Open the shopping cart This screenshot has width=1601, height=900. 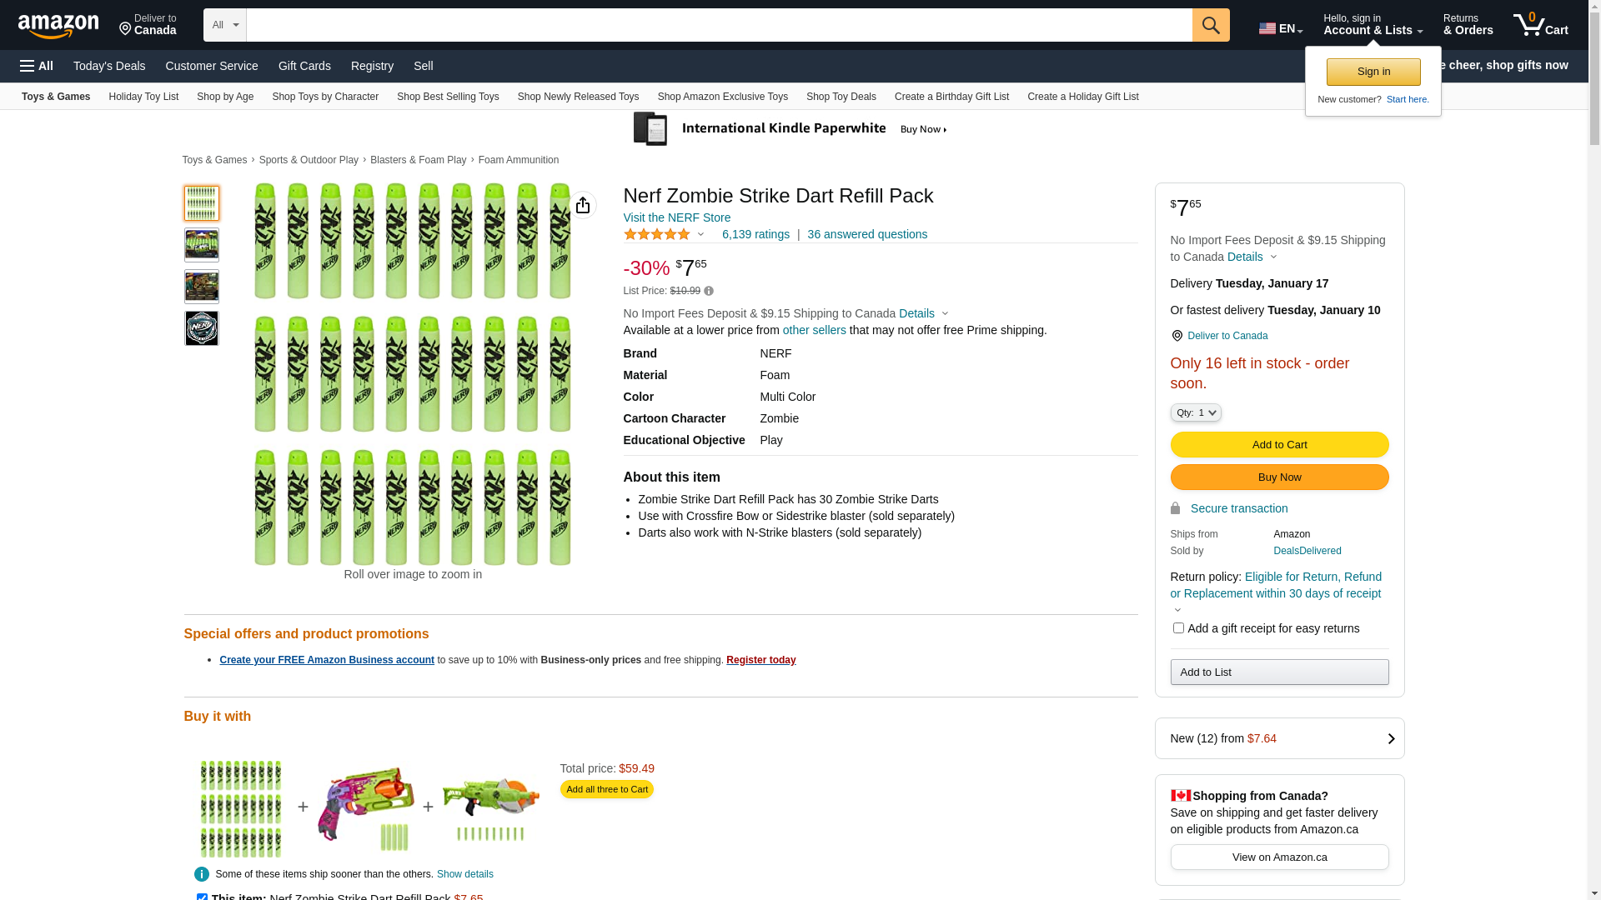click(1540, 25)
